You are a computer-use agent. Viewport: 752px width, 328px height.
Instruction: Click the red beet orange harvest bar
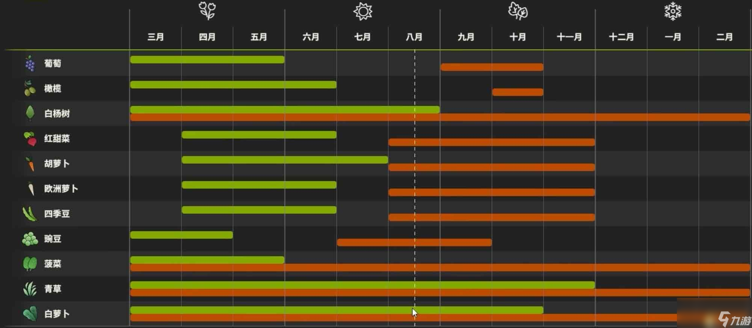pyautogui.click(x=492, y=142)
